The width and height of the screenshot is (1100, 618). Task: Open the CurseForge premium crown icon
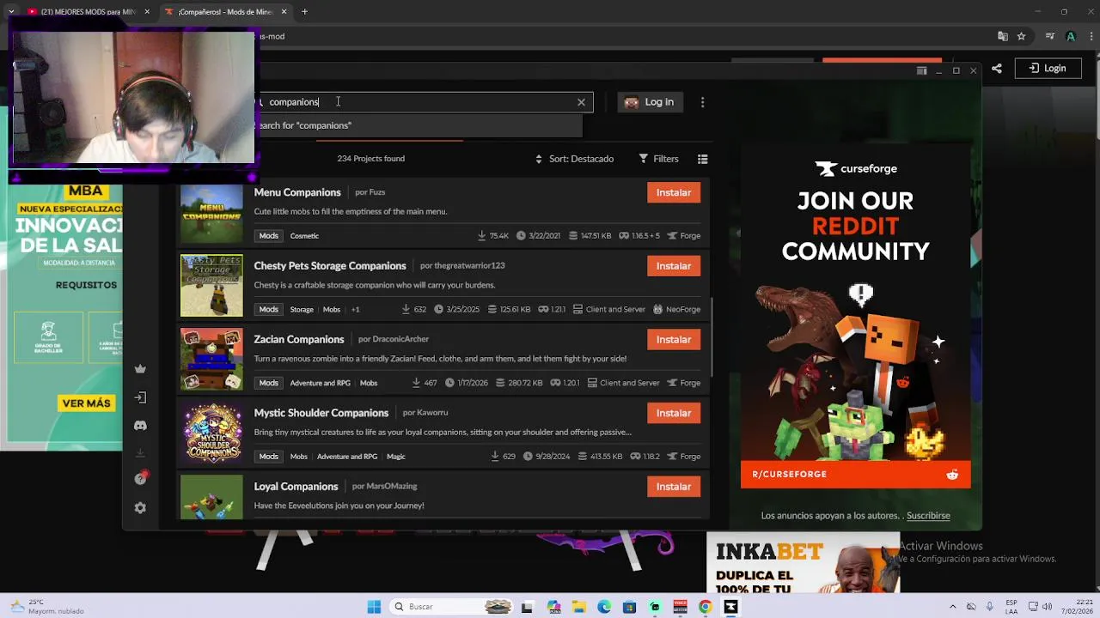pyautogui.click(x=140, y=369)
